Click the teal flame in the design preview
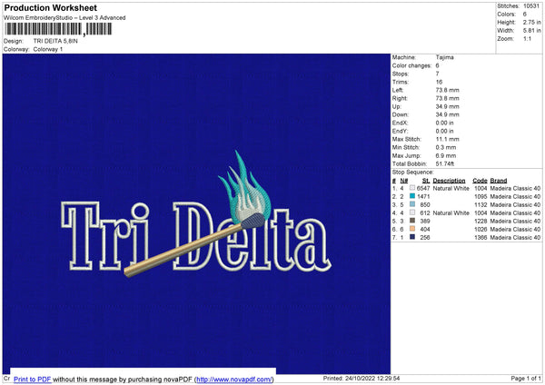Image resolution: width=545 pixels, height=385 pixels. click(x=244, y=187)
